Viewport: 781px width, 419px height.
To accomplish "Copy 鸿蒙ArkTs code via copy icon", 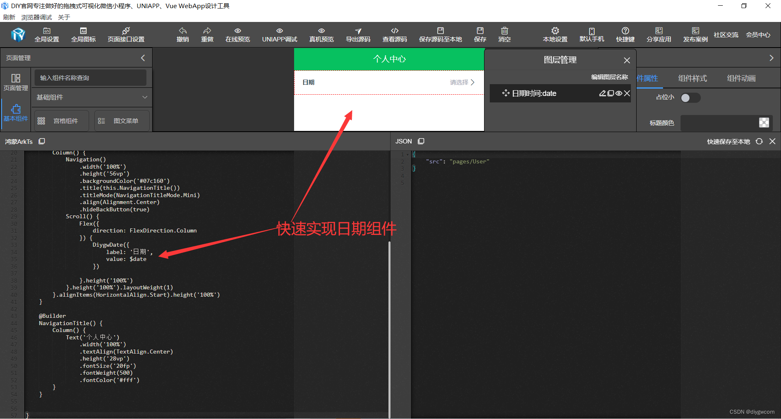I will 42,141.
